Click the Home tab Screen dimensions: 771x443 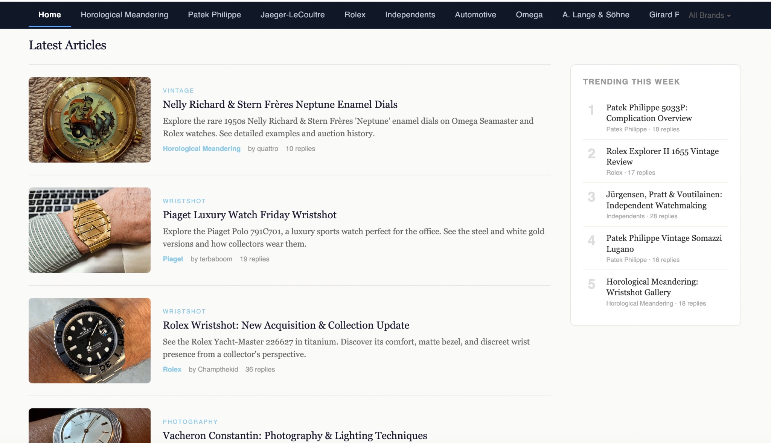coord(50,15)
